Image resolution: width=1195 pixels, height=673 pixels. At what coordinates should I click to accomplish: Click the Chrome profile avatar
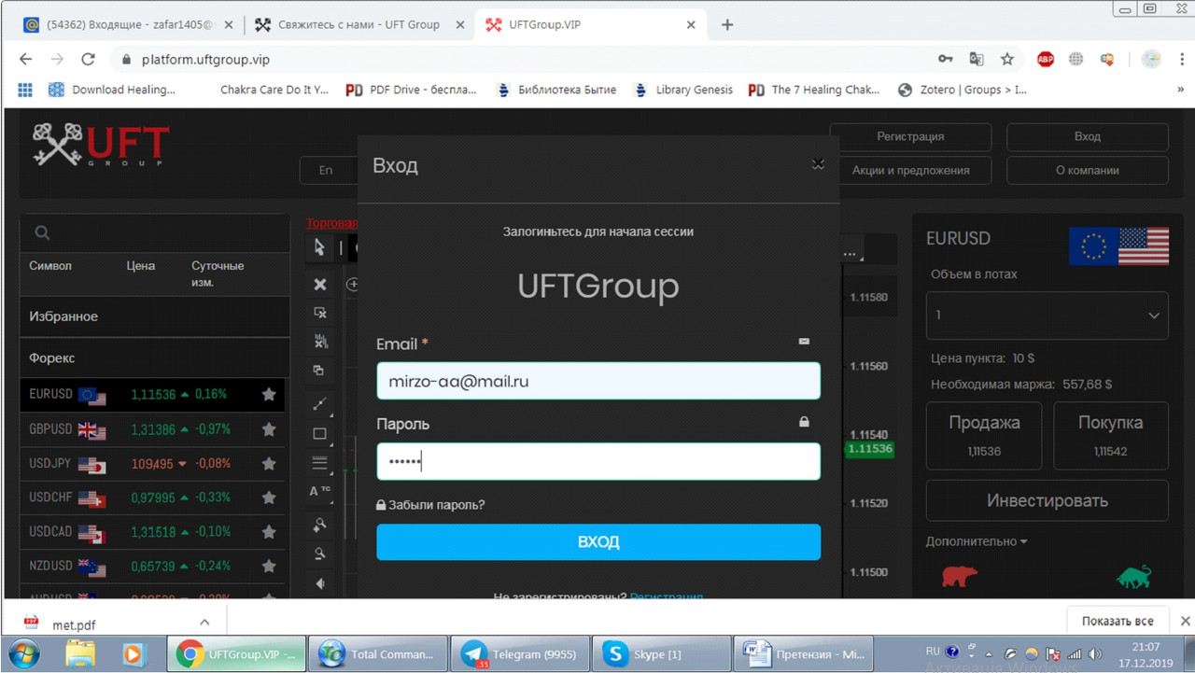(1151, 59)
